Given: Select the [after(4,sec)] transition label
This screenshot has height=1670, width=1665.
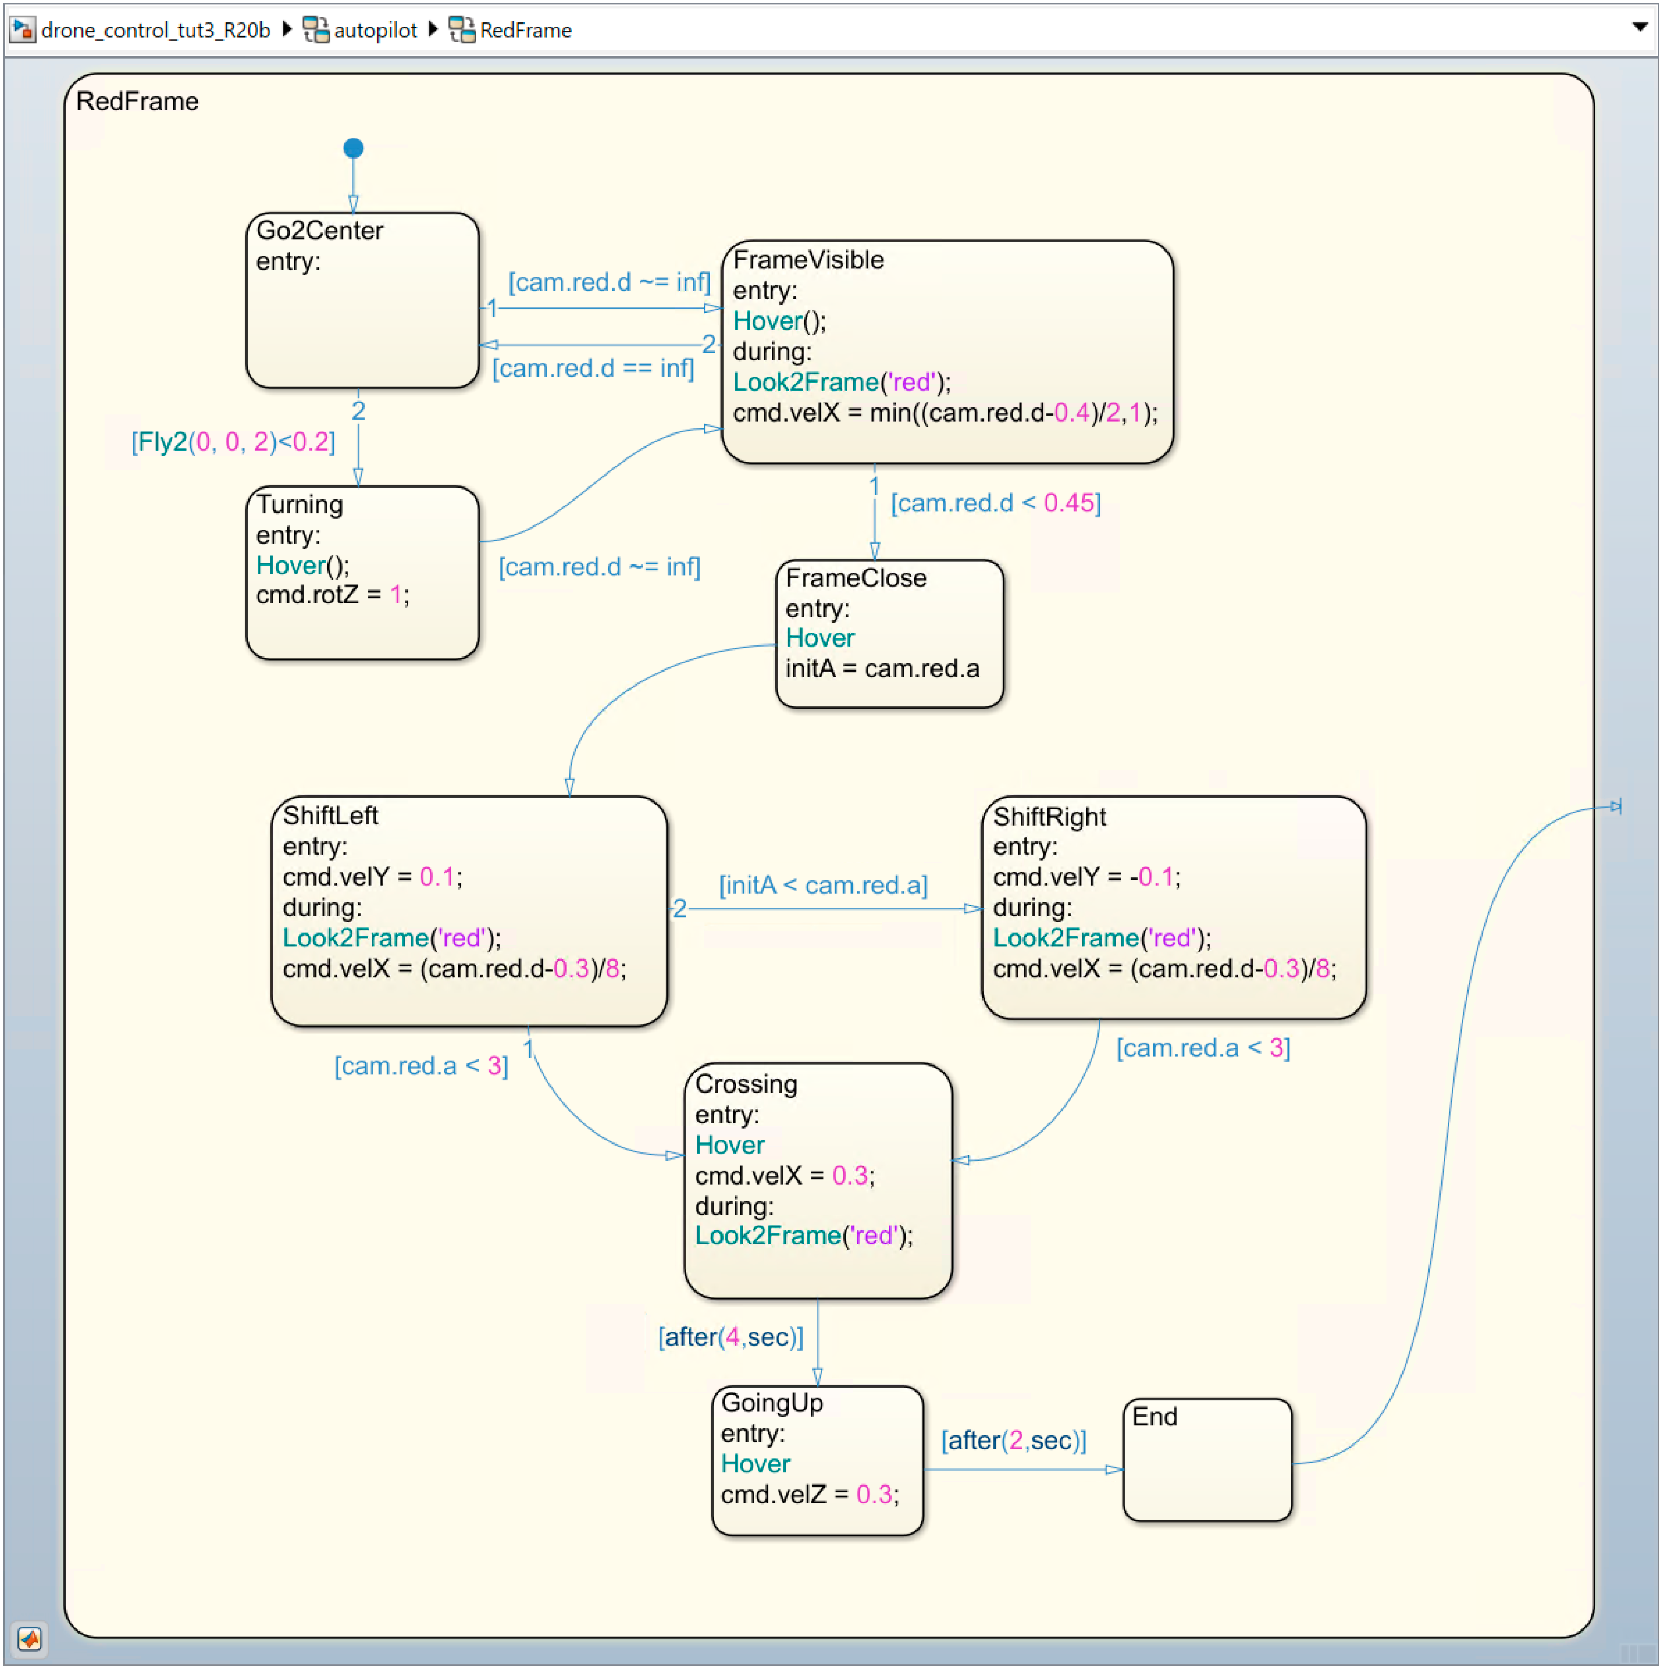Looking at the screenshot, I should (730, 1337).
